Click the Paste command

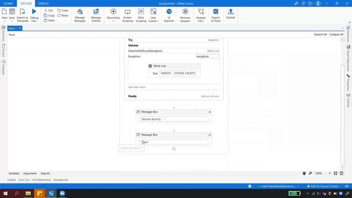coord(49,20)
